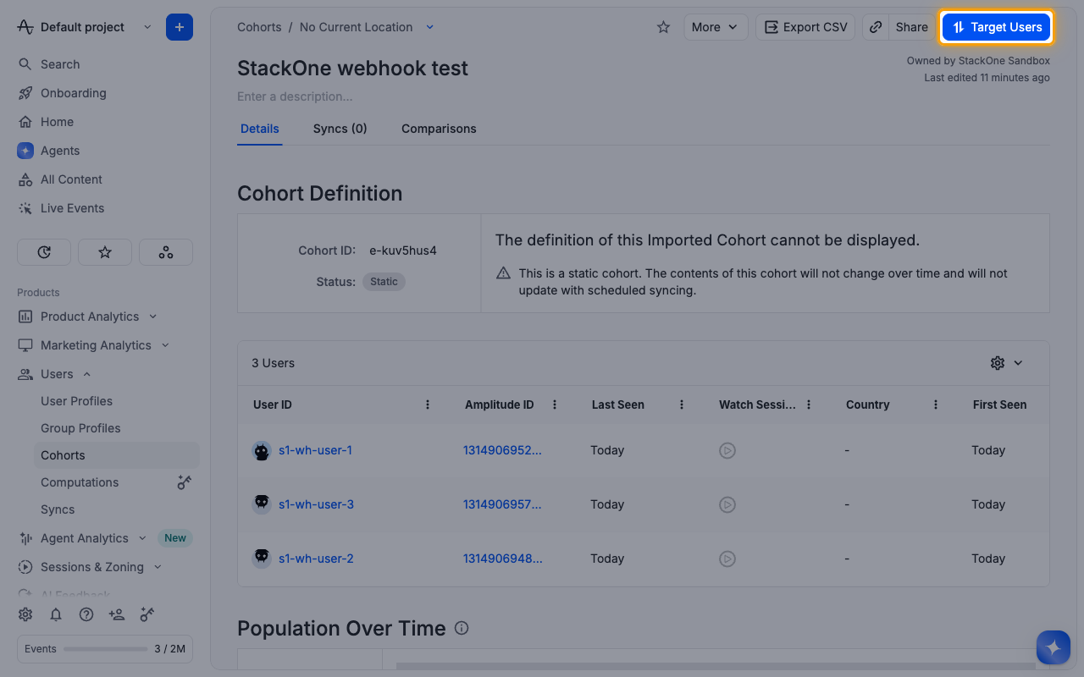Open user s1-wh-user-1 profile link
This screenshot has width=1084, height=677.
[x=315, y=450]
